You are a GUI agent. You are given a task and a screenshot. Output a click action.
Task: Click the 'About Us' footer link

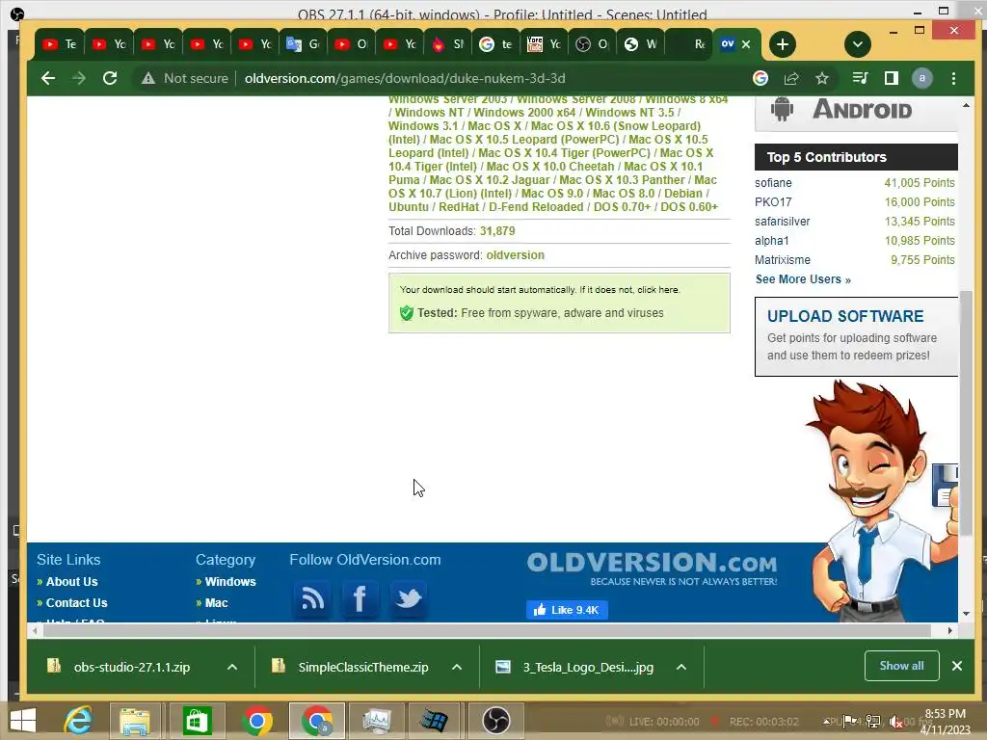(x=71, y=581)
